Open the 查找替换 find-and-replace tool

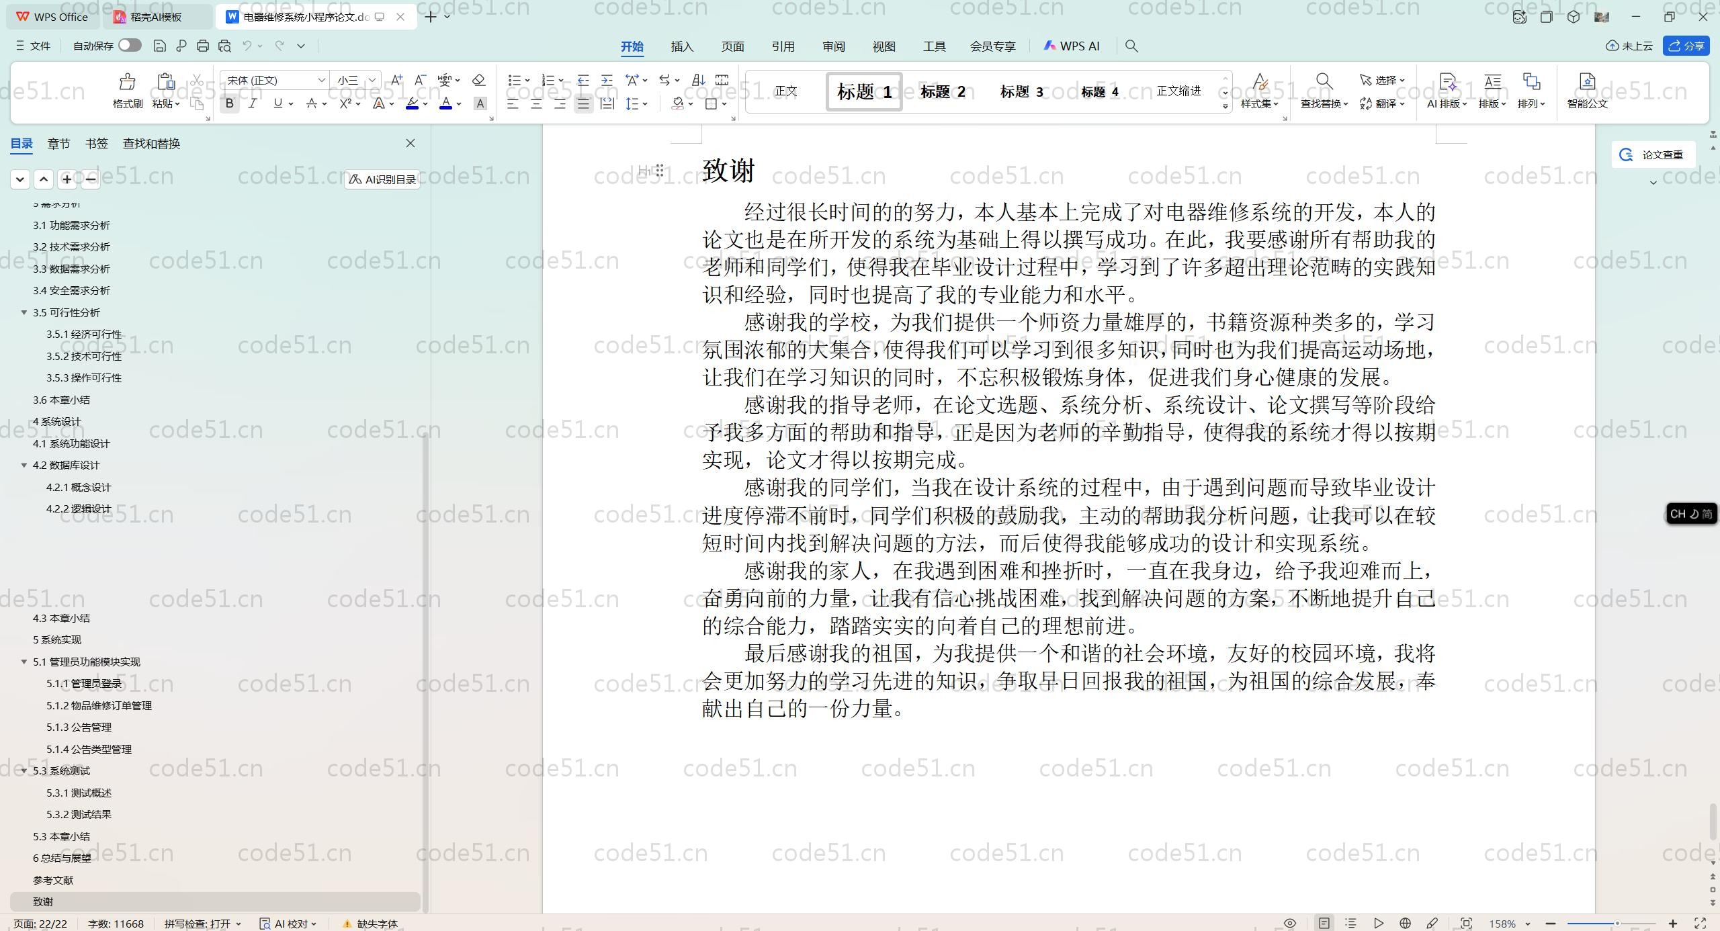(1321, 92)
